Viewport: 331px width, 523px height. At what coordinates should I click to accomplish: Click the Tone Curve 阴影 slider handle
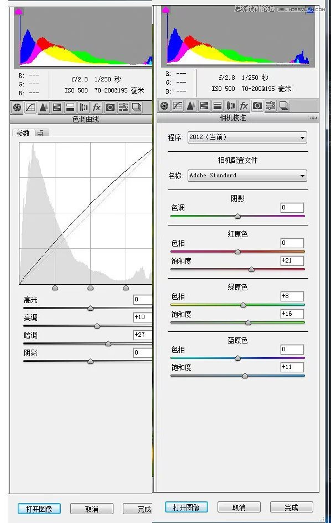point(90,362)
